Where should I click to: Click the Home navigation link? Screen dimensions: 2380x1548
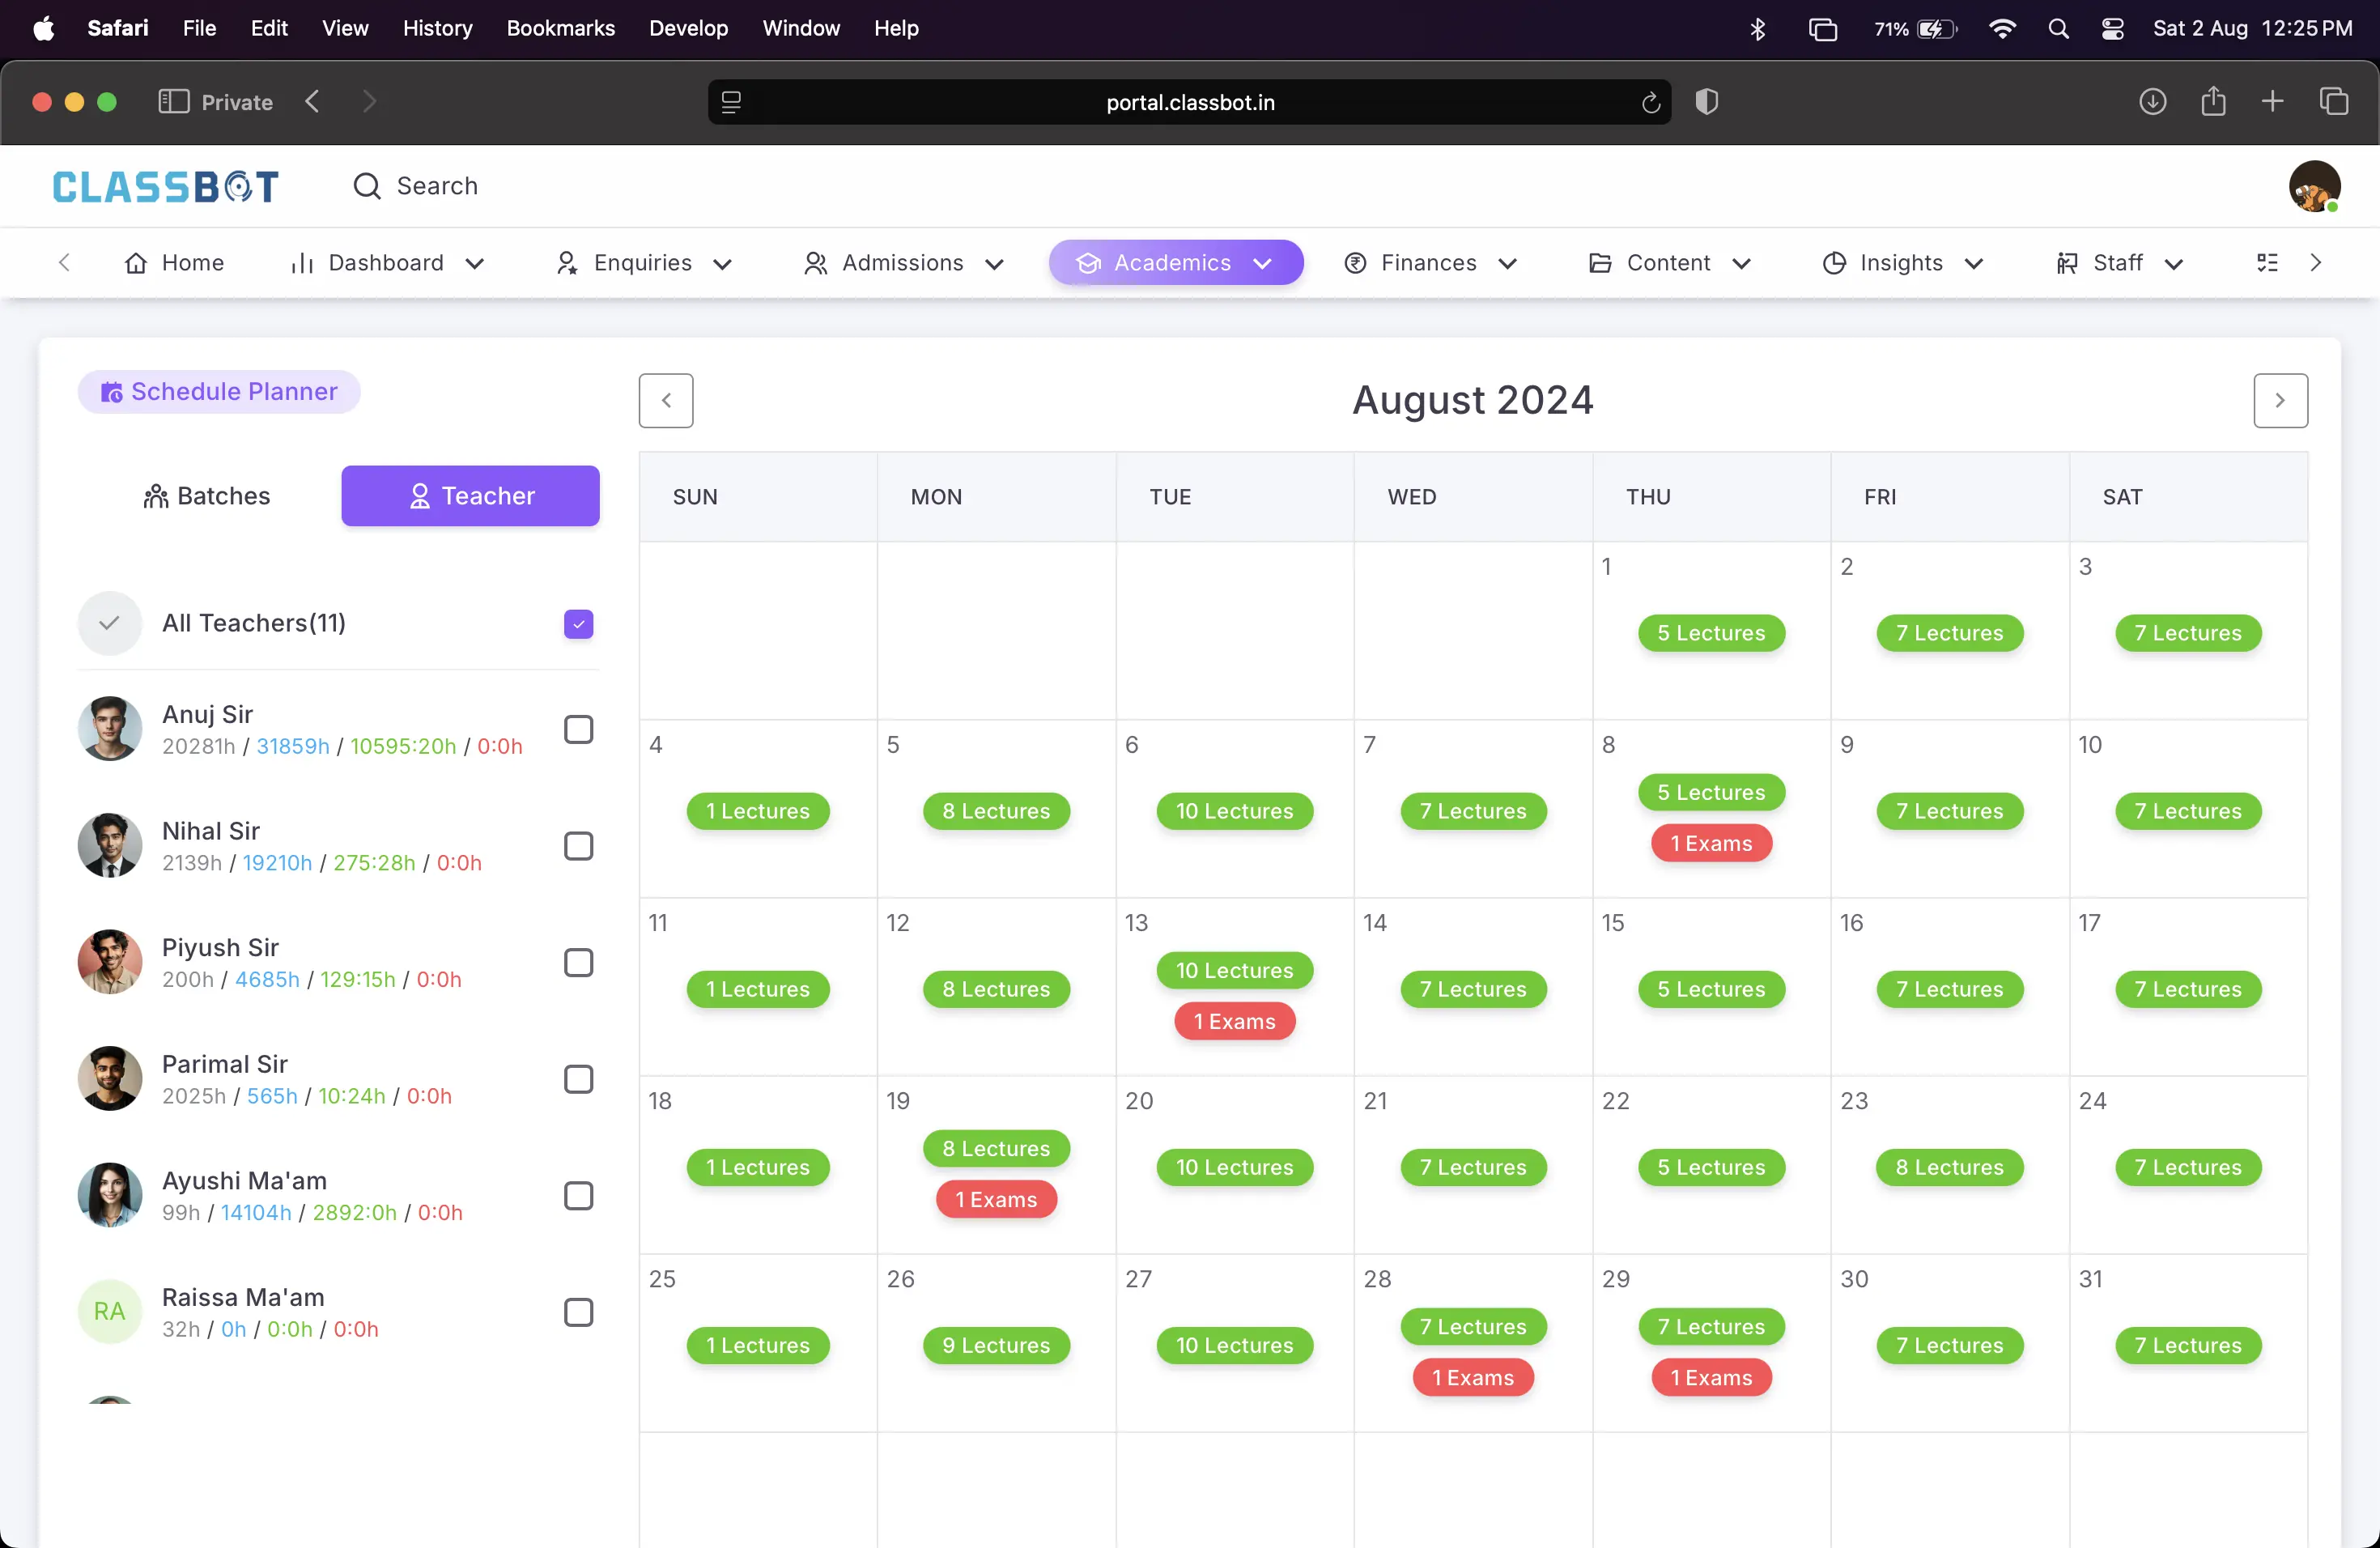coord(174,263)
